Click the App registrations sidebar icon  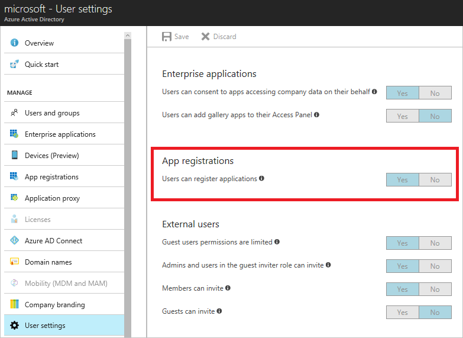[14, 176]
